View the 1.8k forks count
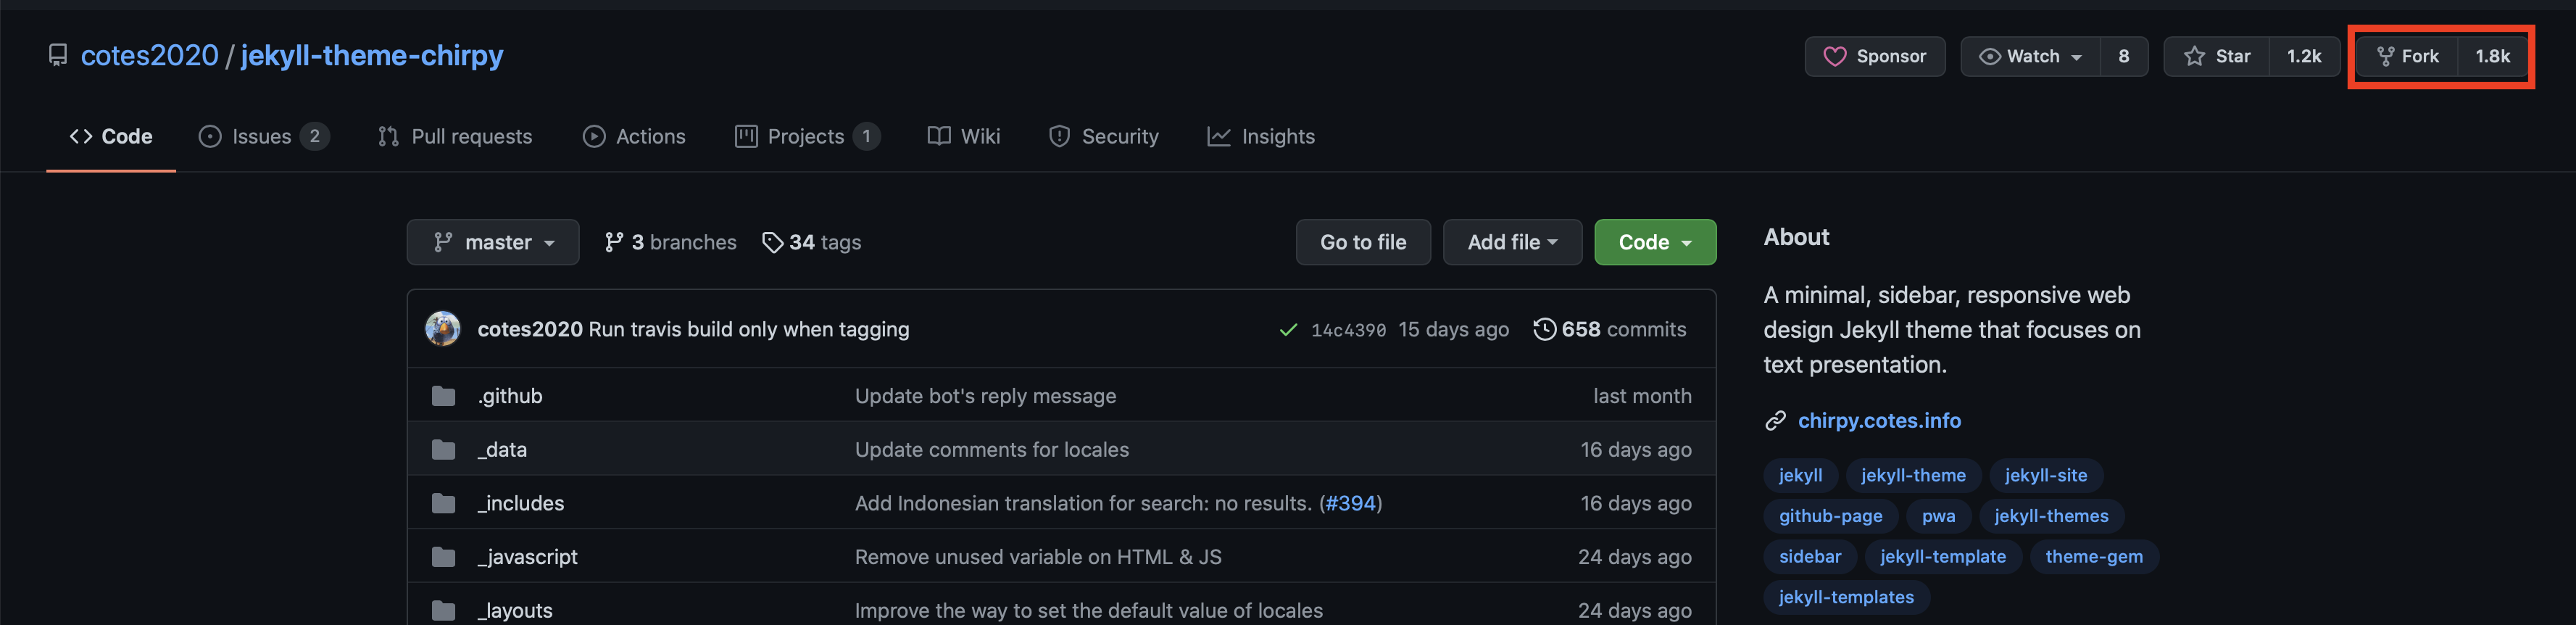This screenshot has width=2576, height=625. pos(2492,56)
